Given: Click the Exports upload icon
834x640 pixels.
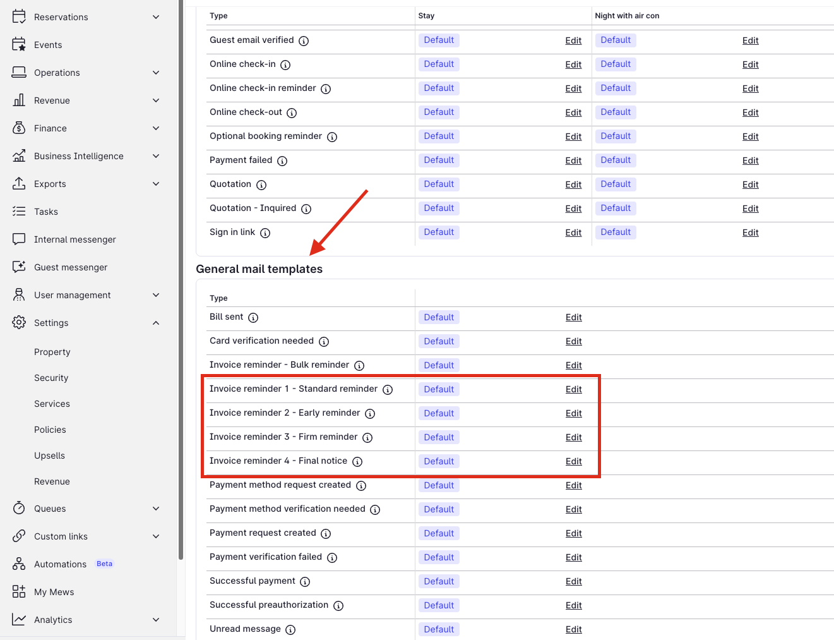Looking at the screenshot, I should [x=19, y=183].
